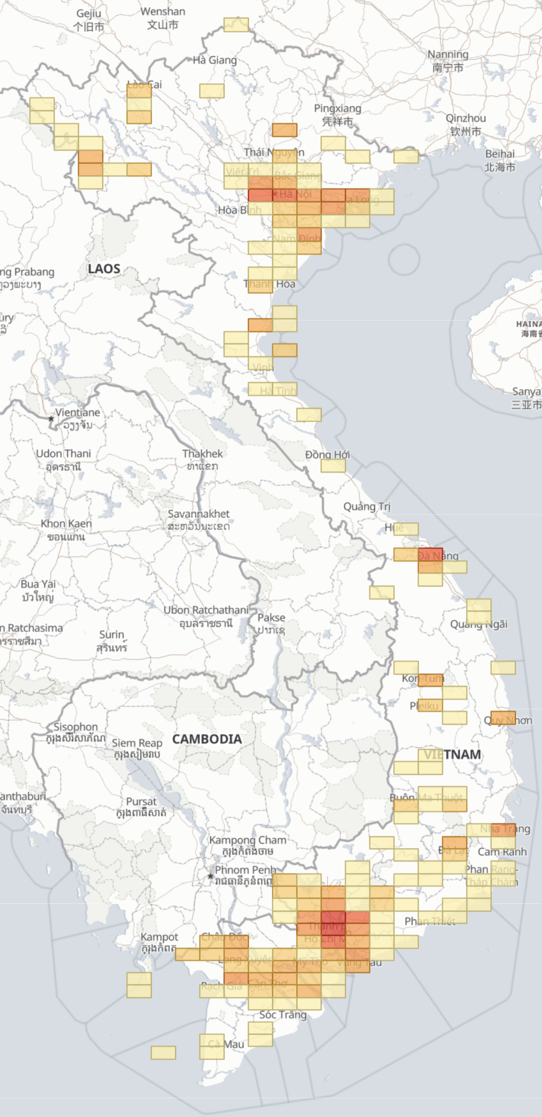Pick the orange cell above Thái Nguyên

point(285,130)
